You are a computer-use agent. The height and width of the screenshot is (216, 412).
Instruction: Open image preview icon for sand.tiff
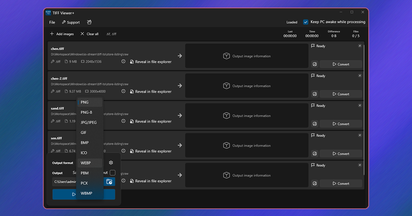tap(314, 124)
